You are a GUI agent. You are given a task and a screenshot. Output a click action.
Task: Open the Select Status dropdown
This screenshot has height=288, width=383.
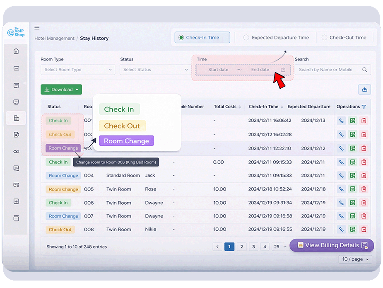click(155, 70)
